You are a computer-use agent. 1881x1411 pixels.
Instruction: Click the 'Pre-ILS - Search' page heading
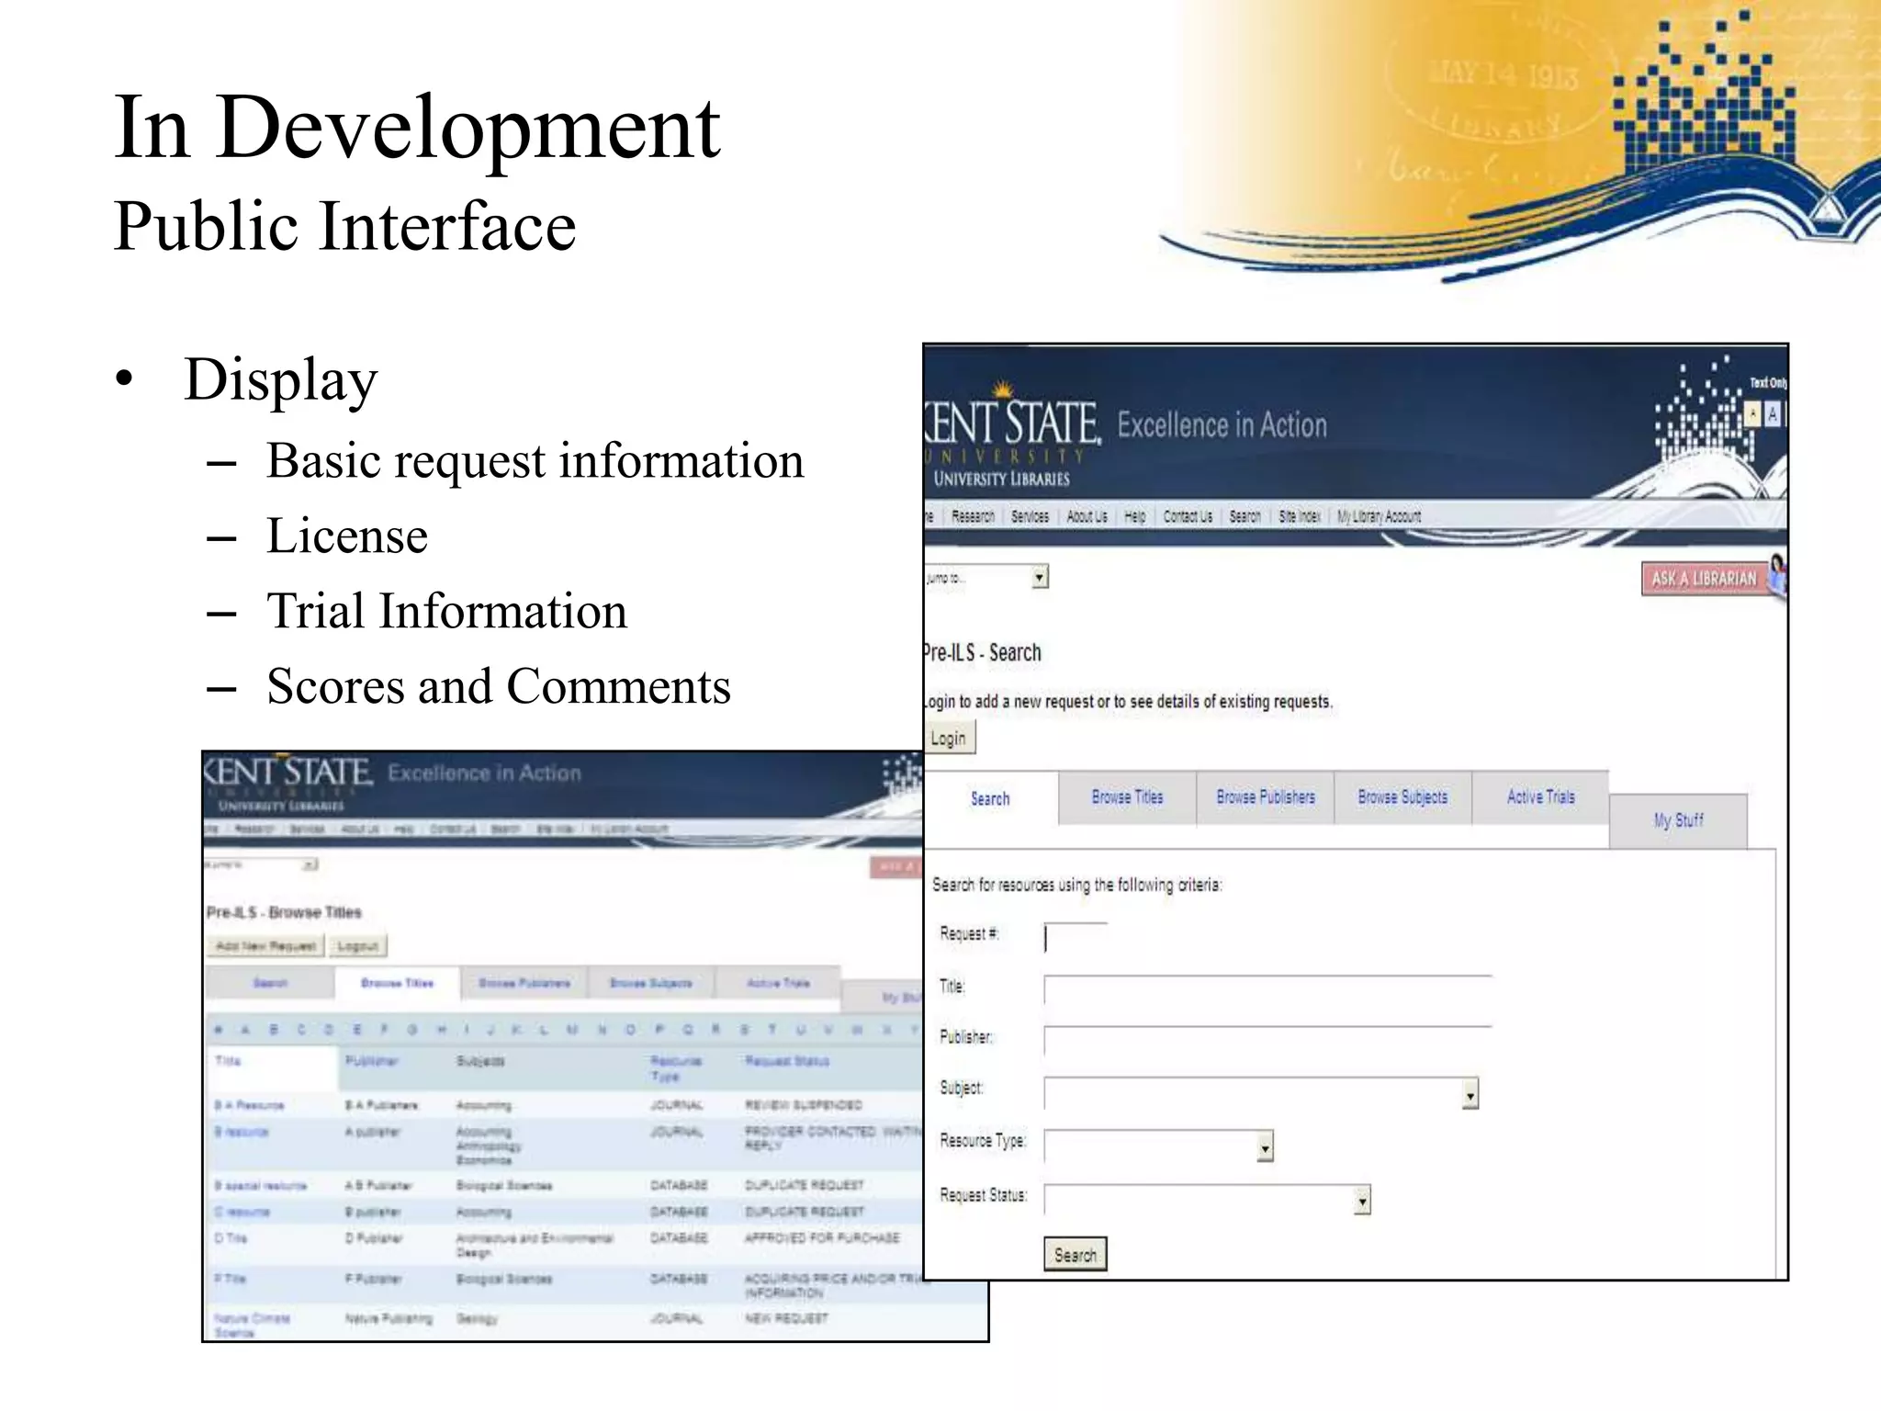982,652
